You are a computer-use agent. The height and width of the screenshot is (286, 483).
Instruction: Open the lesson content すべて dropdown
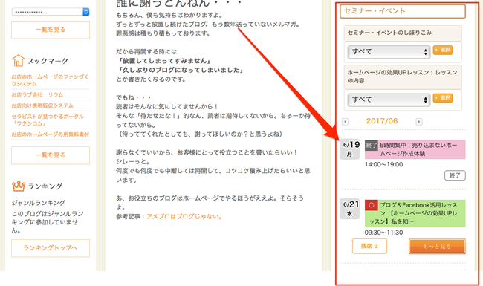pos(389,100)
